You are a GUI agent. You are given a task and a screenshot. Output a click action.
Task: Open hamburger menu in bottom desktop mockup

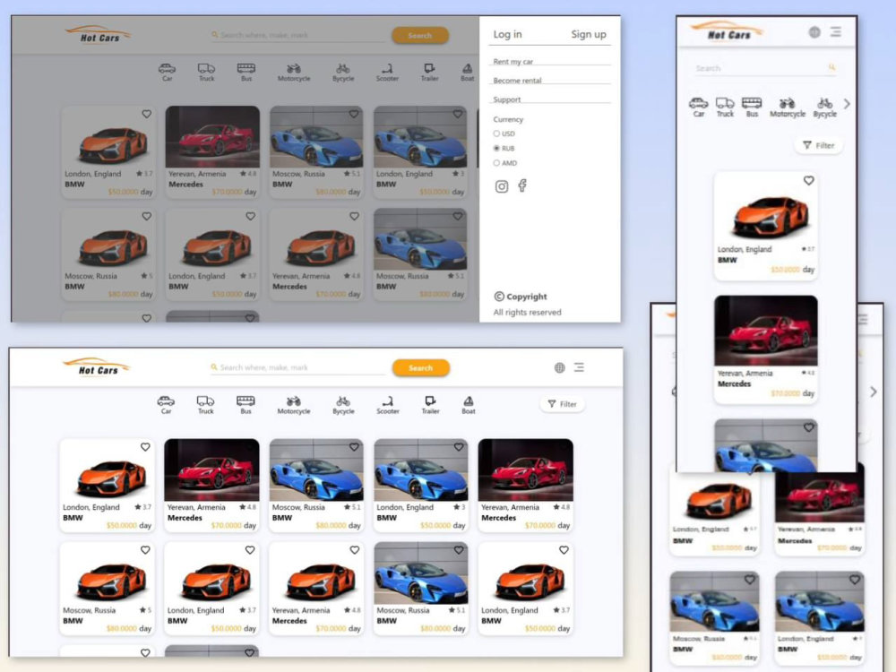tap(580, 367)
